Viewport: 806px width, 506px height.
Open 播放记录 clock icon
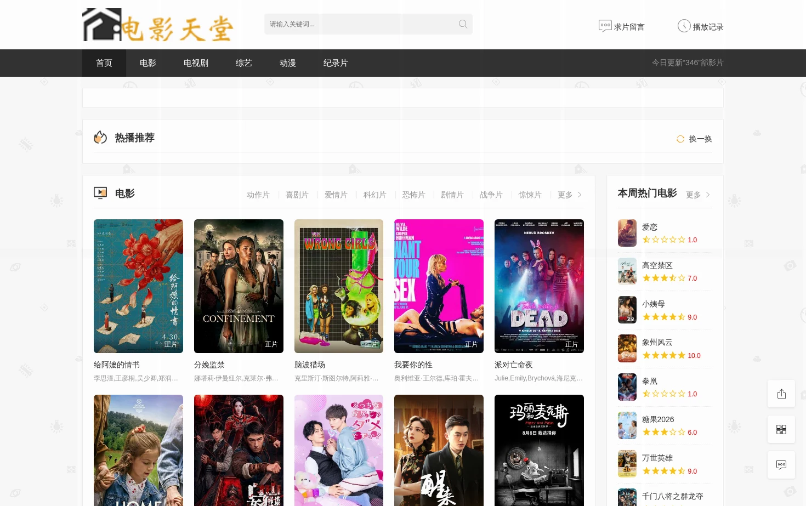684,26
